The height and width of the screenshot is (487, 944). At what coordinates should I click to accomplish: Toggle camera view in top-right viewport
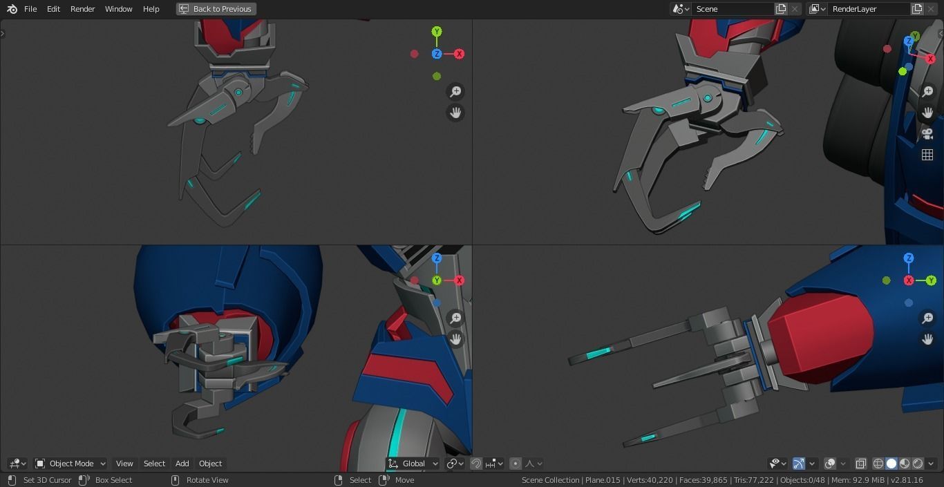tap(927, 133)
